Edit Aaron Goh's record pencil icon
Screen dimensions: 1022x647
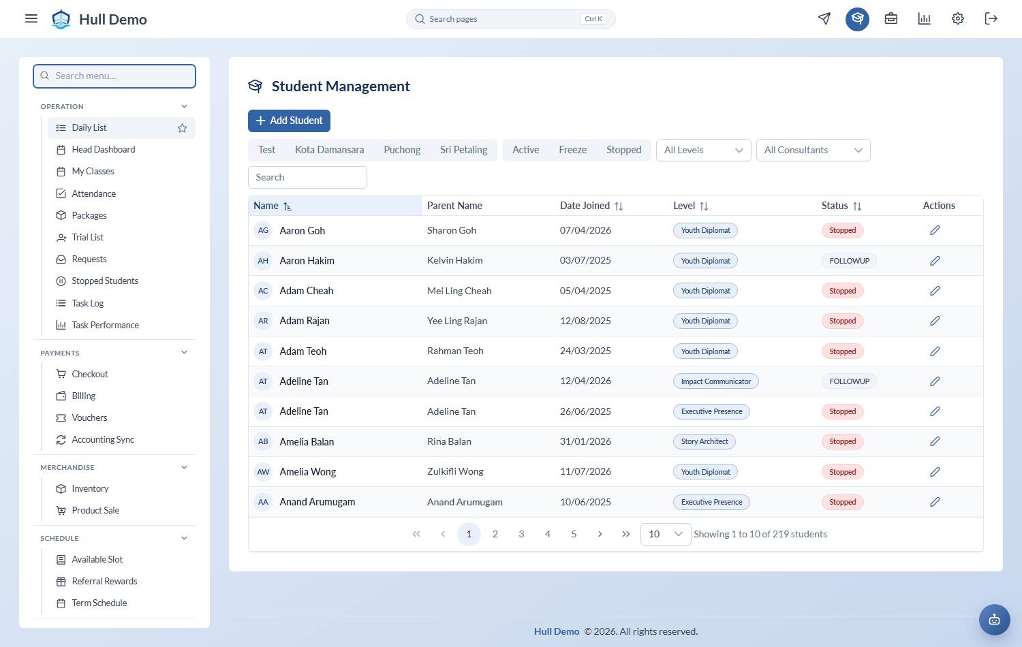pos(935,230)
